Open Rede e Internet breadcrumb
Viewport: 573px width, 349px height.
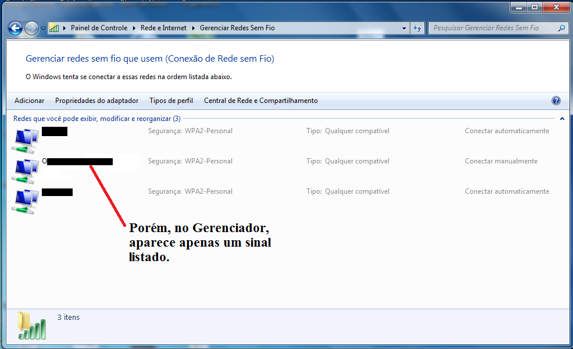coord(163,28)
